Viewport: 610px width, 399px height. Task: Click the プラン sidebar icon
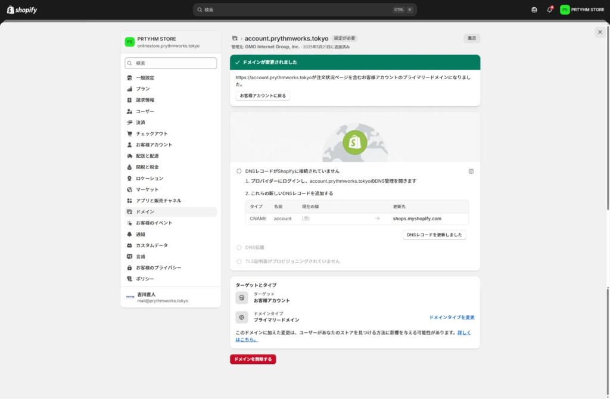click(129, 89)
